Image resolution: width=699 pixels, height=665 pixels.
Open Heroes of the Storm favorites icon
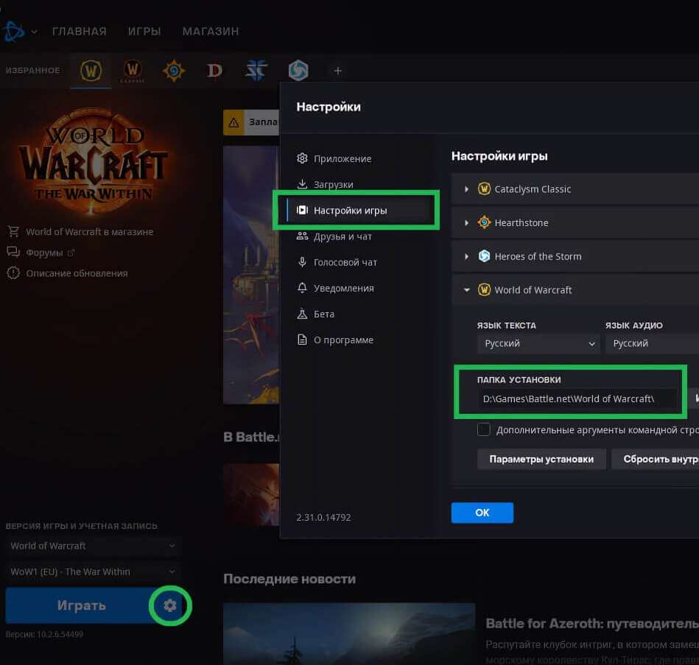pyautogui.click(x=298, y=71)
